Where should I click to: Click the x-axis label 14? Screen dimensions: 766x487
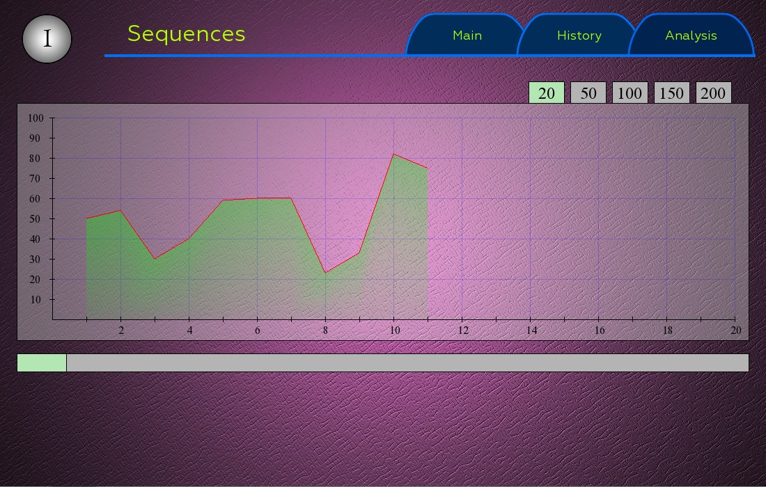[531, 330]
